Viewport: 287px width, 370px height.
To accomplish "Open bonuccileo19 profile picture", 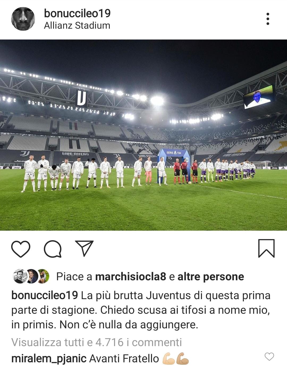I will (x=23, y=19).
